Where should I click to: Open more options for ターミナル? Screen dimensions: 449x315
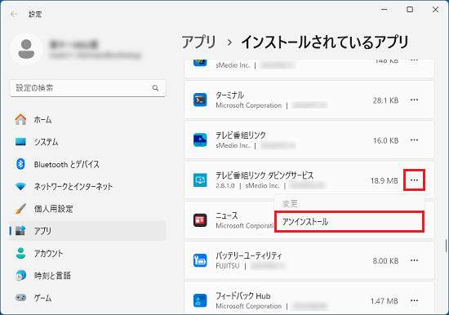[414, 100]
